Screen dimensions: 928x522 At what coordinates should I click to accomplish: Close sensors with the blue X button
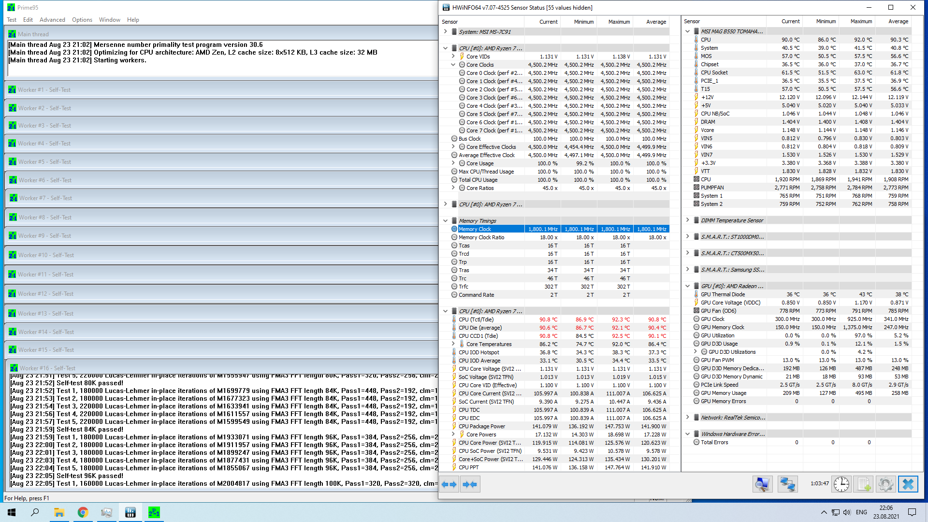coord(908,484)
